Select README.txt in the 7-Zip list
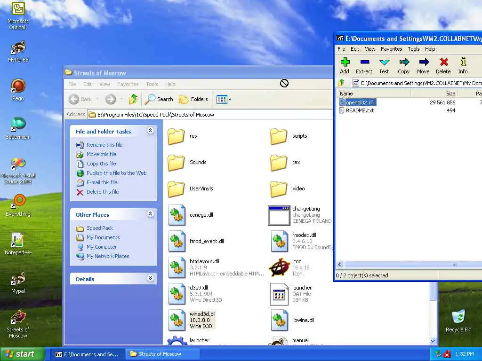482x361 pixels. (x=357, y=110)
